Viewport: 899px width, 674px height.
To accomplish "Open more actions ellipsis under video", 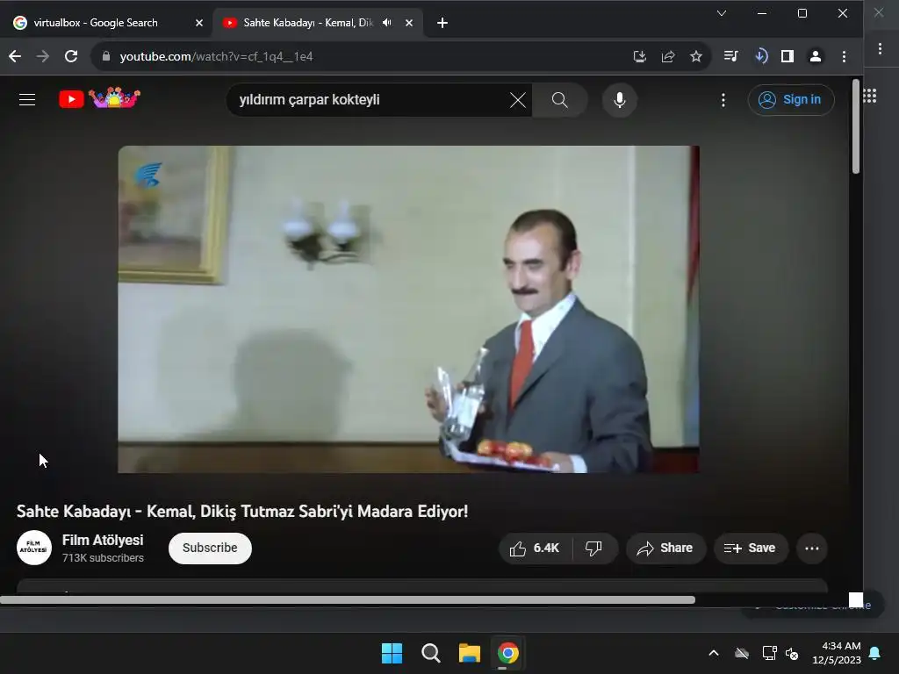I will click(812, 549).
